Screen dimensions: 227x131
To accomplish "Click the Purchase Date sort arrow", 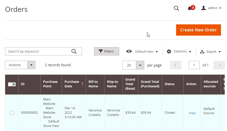I will coord(82,84).
